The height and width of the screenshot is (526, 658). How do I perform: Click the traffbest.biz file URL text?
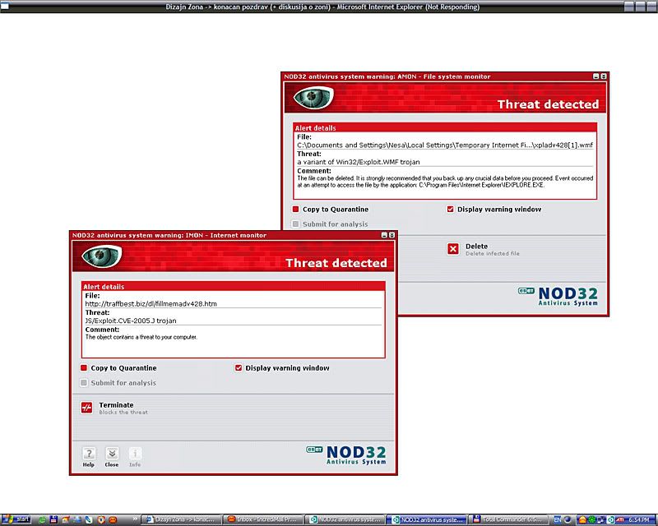(x=151, y=304)
